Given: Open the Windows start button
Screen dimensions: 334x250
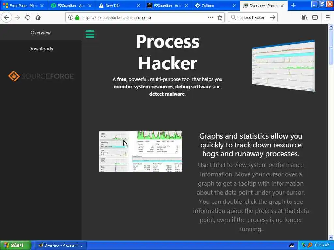Looking at the screenshot, I should pos(16,245).
